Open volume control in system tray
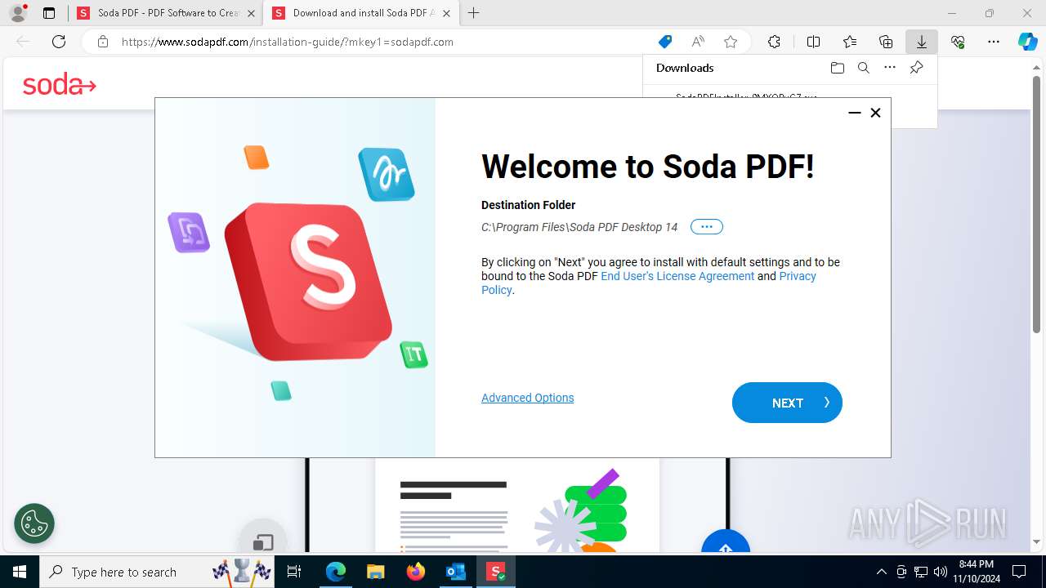The image size is (1046, 588). (941, 572)
